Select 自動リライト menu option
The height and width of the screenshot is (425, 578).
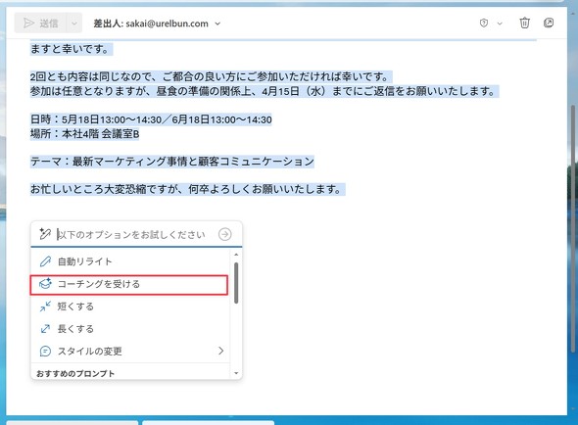(x=129, y=261)
